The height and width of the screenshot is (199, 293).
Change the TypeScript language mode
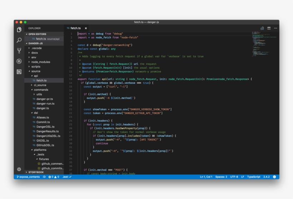(254, 177)
